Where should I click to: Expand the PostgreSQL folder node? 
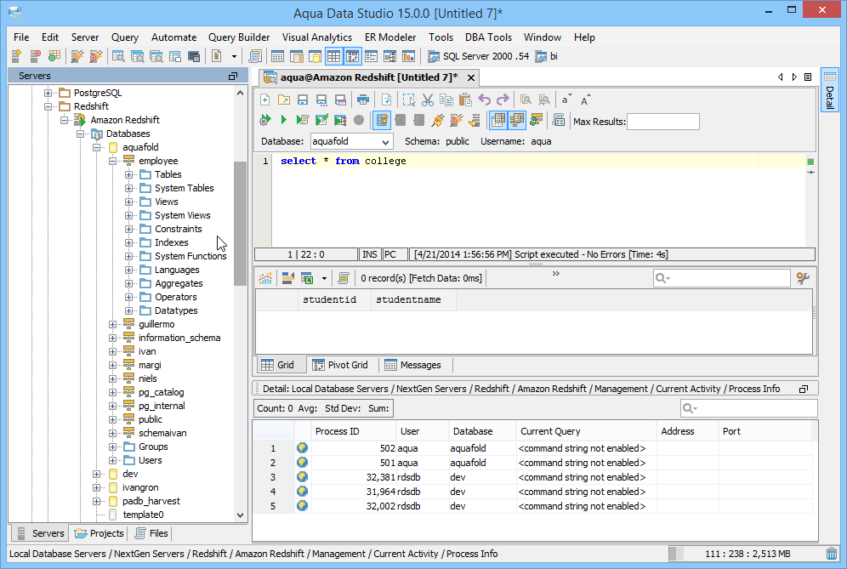[48, 93]
